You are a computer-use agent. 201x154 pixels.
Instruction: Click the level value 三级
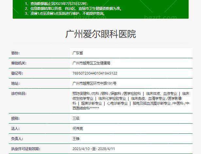pos(76,118)
